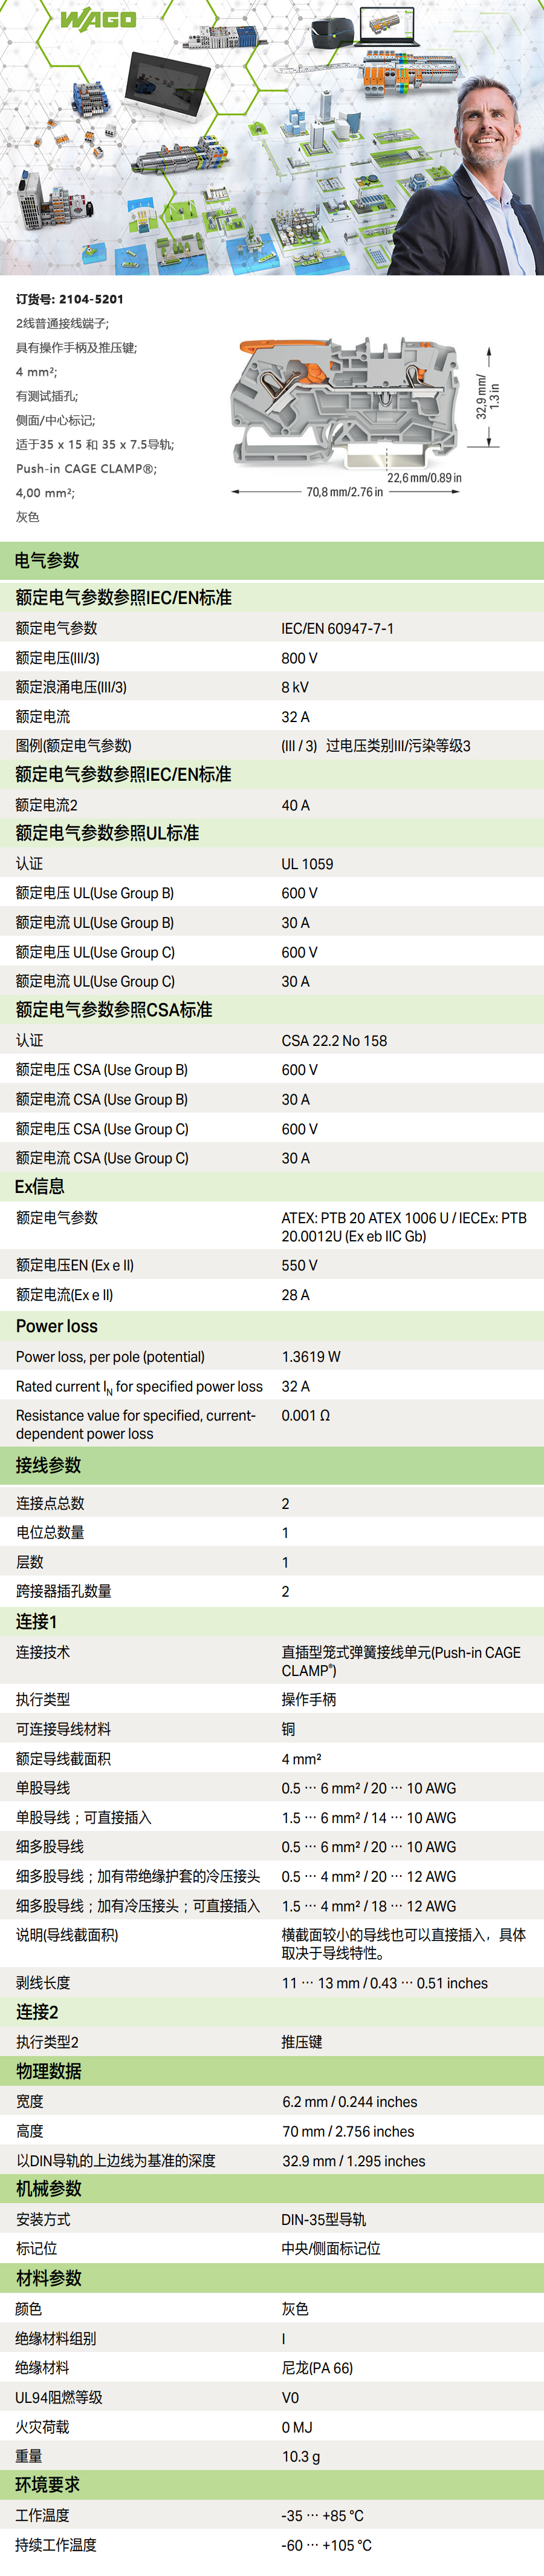Click the 70,8 mm/2.76 in width dimension label
The image size is (544, 2576).
343,492
